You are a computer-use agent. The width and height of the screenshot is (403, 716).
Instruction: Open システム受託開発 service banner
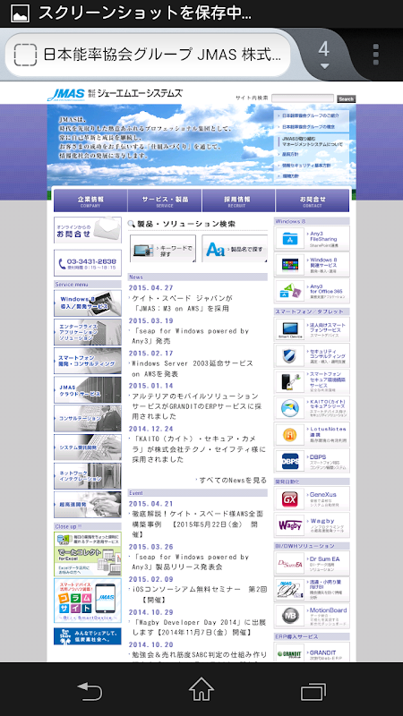[88, 447]
